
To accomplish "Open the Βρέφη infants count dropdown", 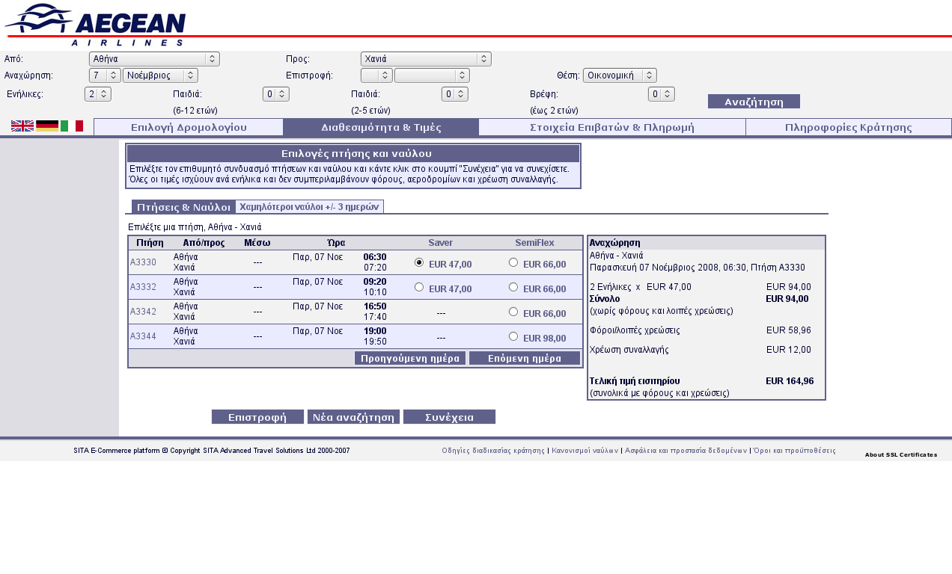I will point(662,94).
